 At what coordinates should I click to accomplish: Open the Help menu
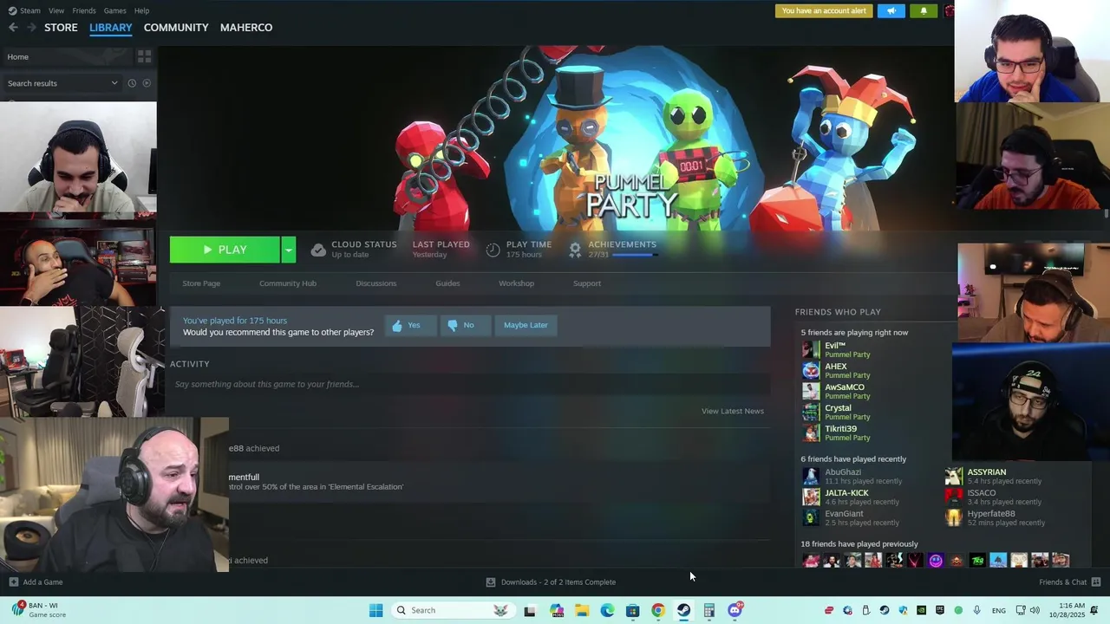141,10
